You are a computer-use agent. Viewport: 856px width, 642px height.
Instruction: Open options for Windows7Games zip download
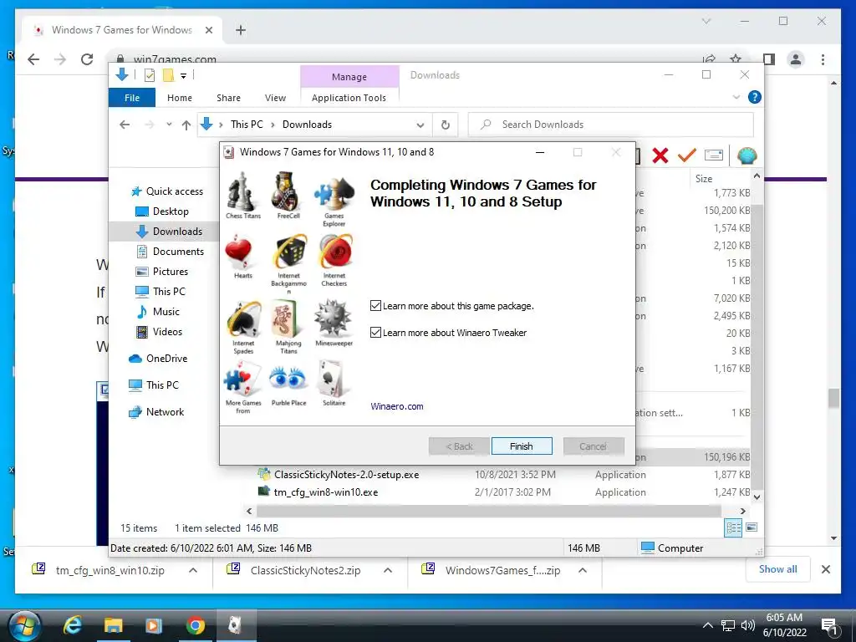(x=583, y=570)
